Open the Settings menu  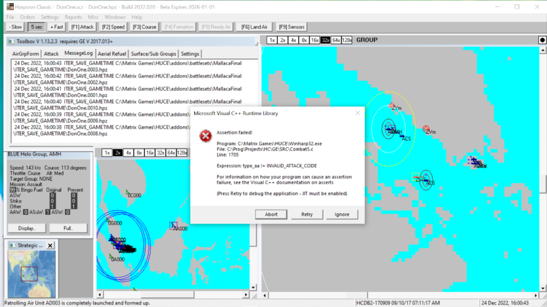pos(50,17)
